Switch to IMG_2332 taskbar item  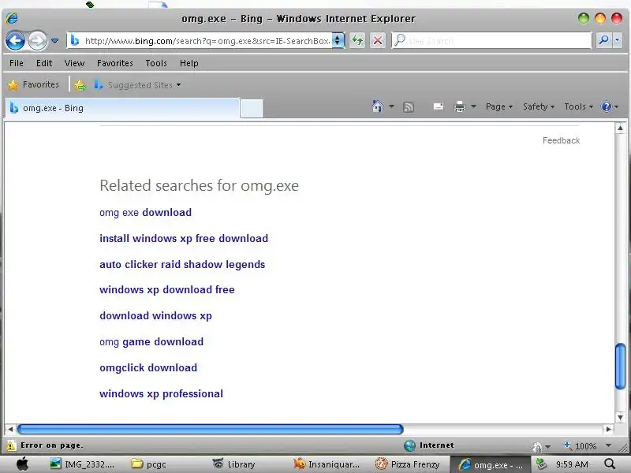pos(83,464)
